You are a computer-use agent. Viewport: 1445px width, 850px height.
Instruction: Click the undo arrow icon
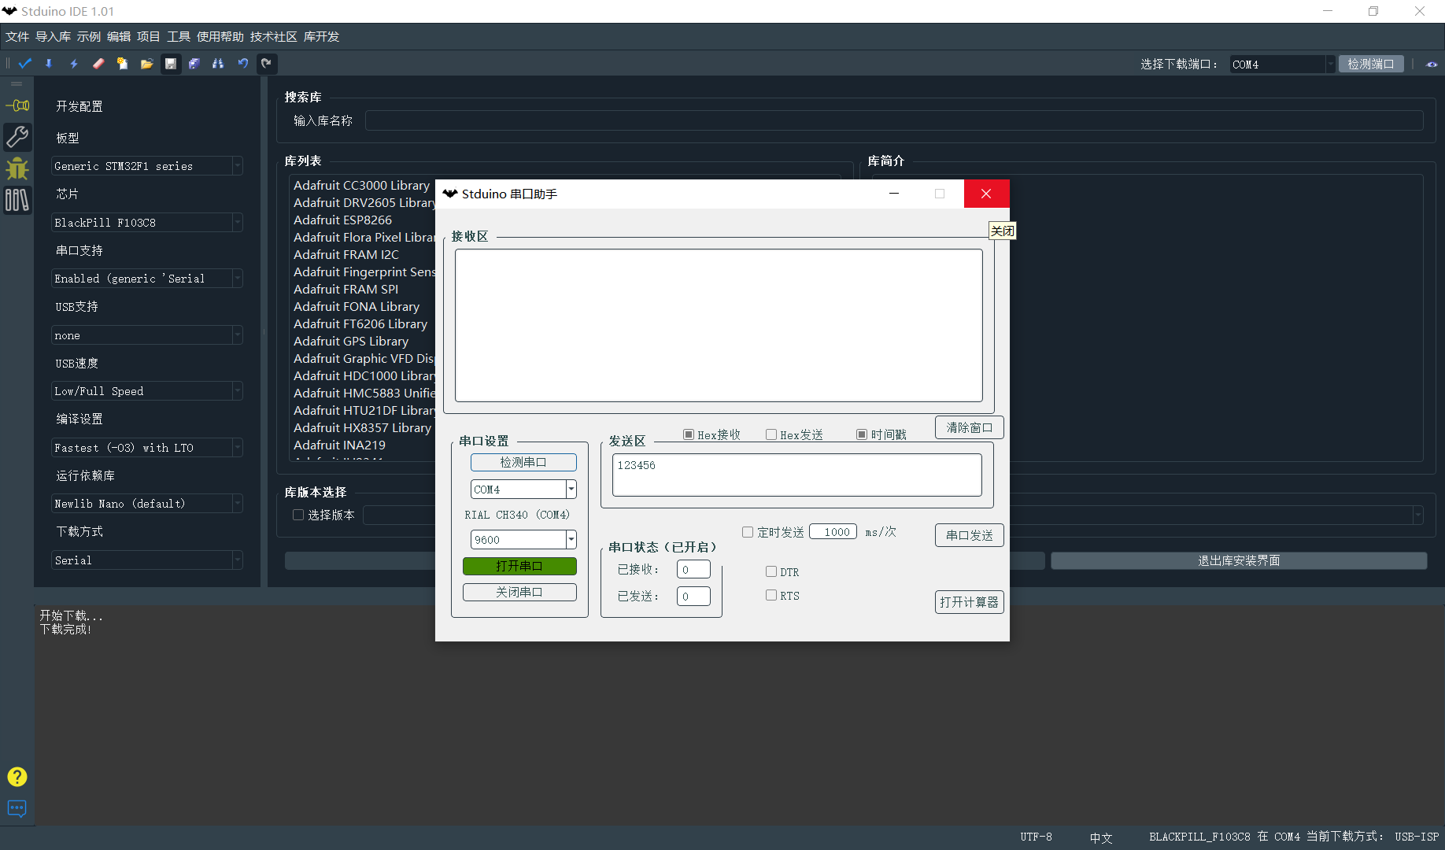[x=243, y=64]
